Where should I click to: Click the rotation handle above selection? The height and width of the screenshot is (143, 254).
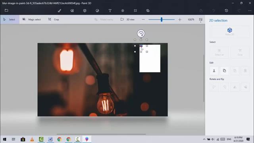(141, 33)
